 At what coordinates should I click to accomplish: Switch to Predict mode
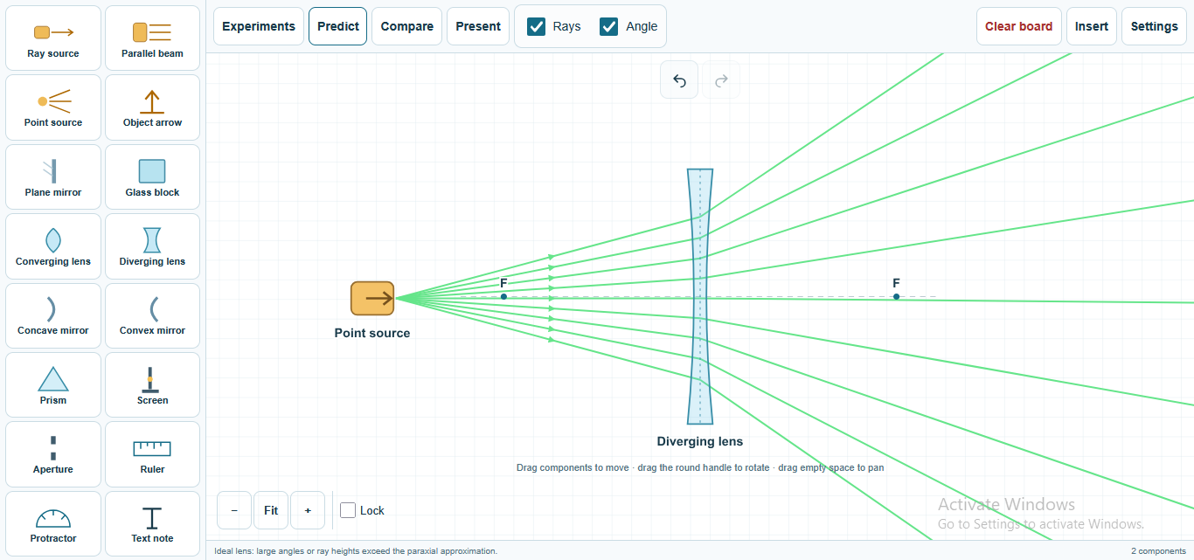338,26
